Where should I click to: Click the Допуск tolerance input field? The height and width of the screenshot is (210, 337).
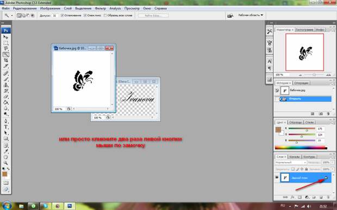(55, 15)
